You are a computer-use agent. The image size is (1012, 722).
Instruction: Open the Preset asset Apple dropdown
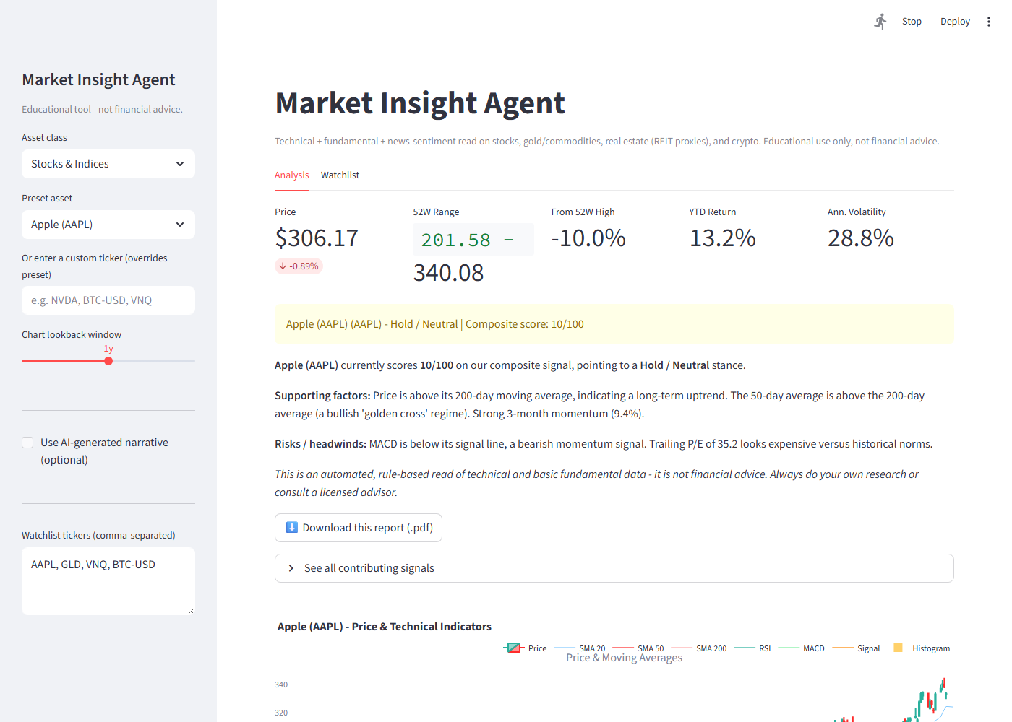pyautogui.click(x=108, y=225)
